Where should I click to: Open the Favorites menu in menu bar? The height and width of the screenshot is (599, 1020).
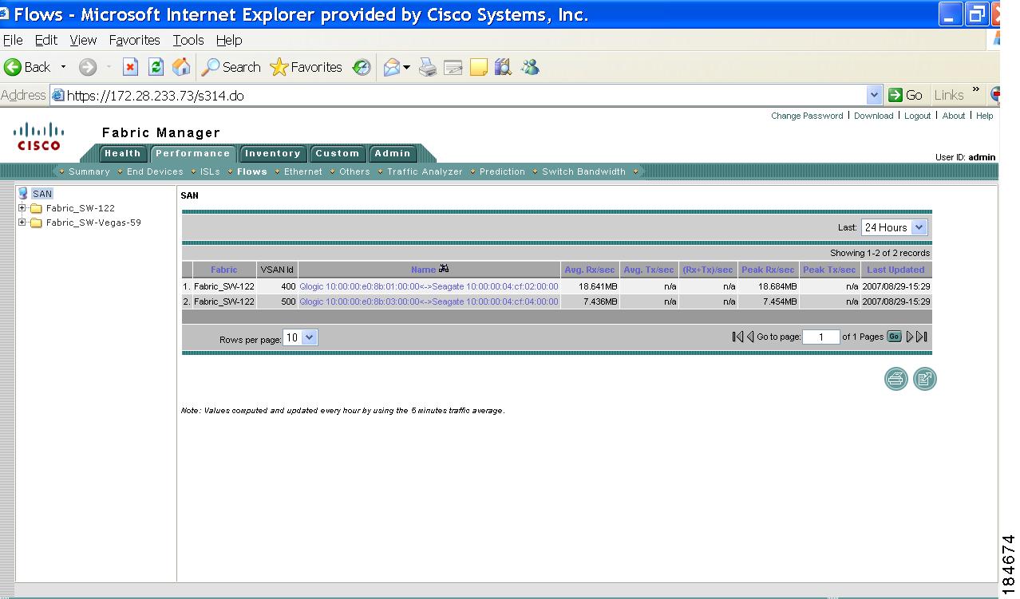click(x=135, y=40)
